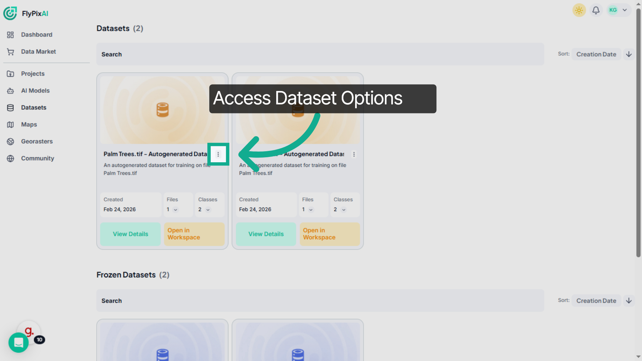This screenshot has width=642, height=361.
Task: Go to Georasters menu item
Action: (37, 142)
